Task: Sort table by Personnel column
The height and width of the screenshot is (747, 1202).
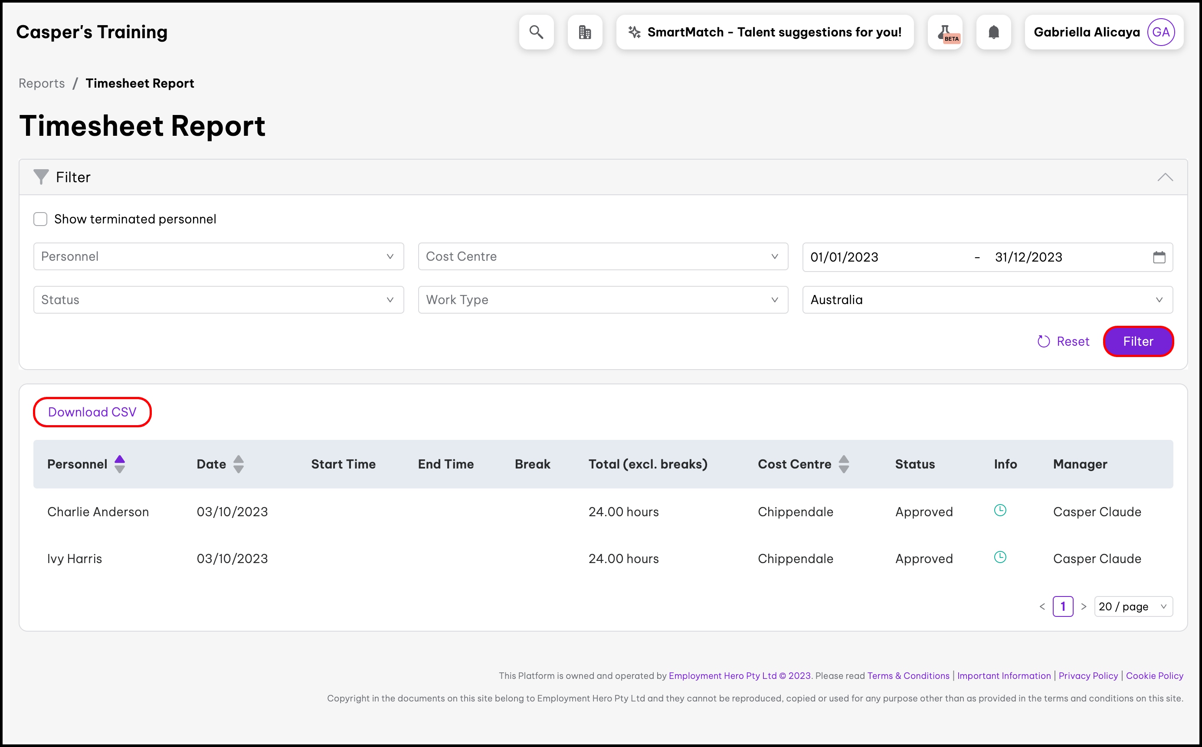Action: [120, 464]
